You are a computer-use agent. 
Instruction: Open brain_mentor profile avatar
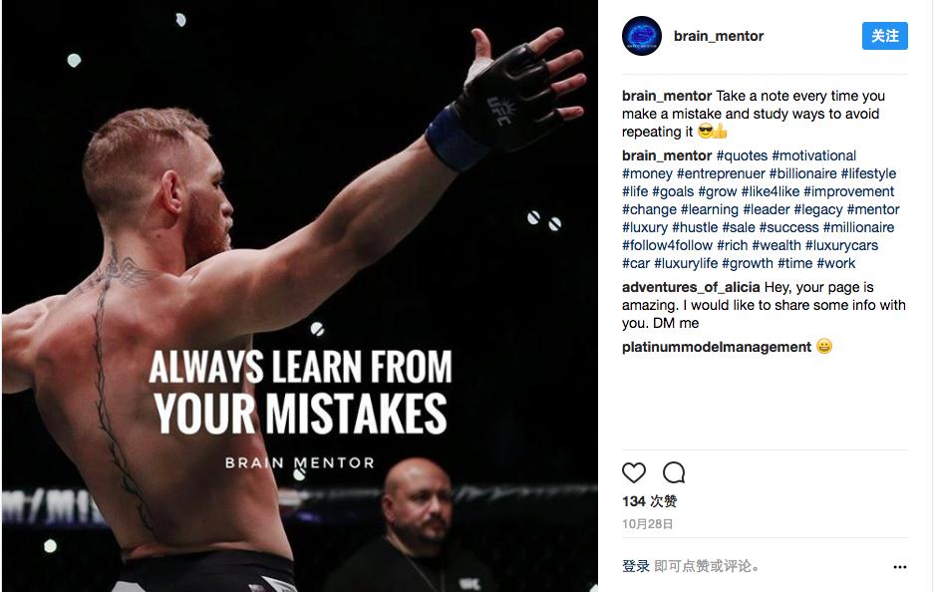coord(642,36)
